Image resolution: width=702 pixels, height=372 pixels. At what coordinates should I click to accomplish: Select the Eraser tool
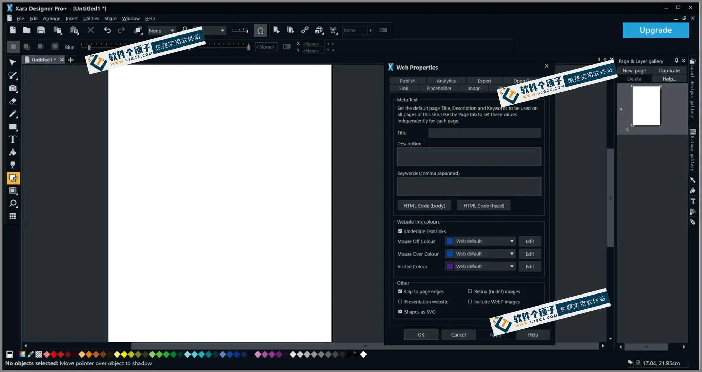[13, 101]
